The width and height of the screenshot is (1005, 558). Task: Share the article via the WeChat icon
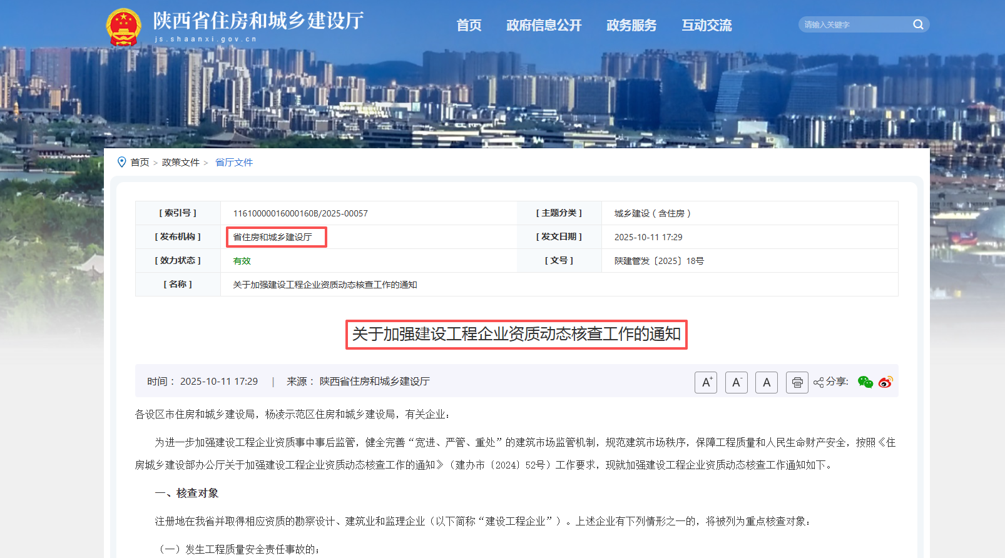[x=865, y=382]
